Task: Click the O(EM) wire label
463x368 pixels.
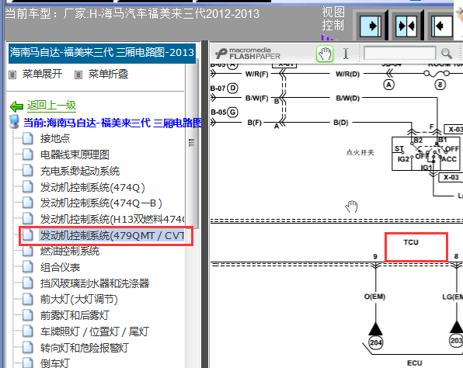Action: (374, 297)
